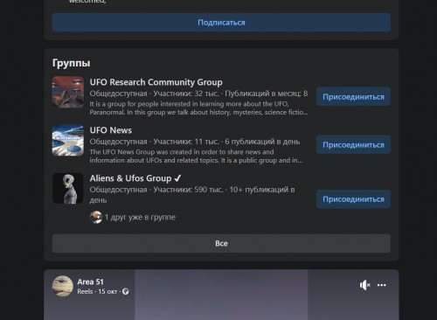The image size is (437, 320).
Task: Click the public globe icon next to 15 окт
Action: point(126,291)
